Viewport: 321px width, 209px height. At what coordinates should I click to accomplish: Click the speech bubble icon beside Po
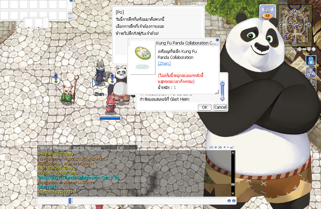(x=112, y=79)
